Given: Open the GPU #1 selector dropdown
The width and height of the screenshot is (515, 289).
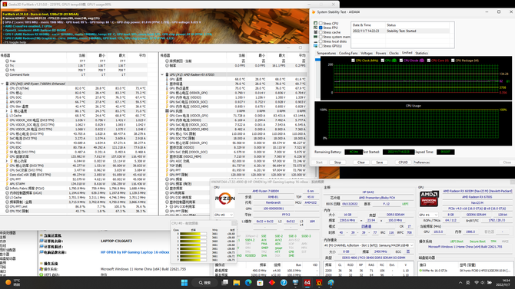Looking at the screenshot, I should point(429,215).
